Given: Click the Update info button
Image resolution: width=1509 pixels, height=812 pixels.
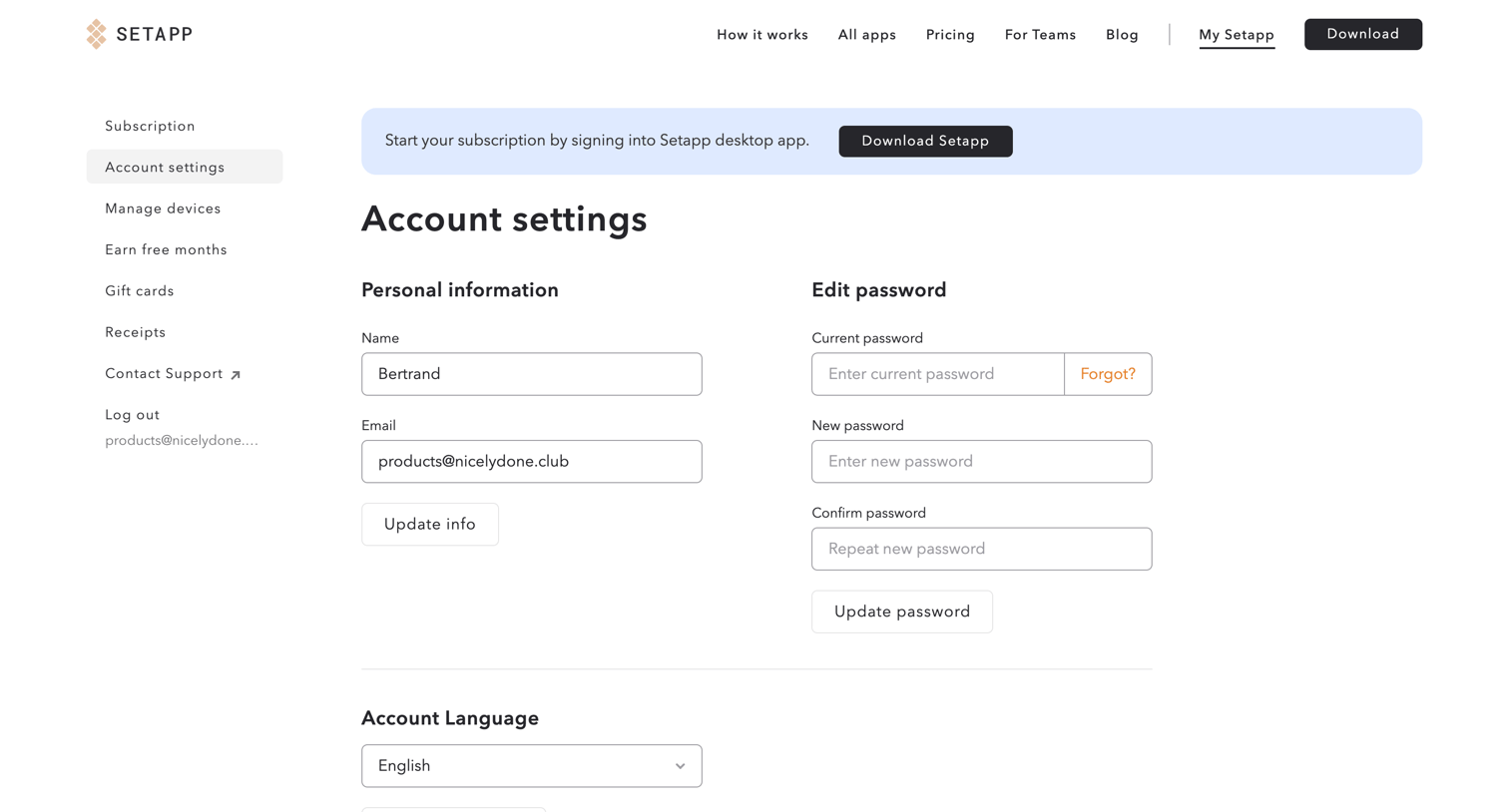Looking at the screenshot, I should point(430,525).
